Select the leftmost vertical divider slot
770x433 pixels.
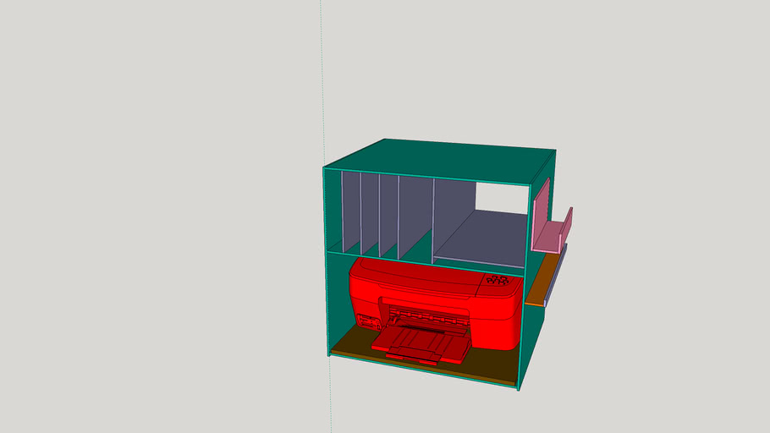[351, 211]
